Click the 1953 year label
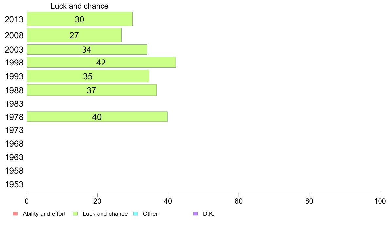The width and height of the screenshot is (389, 241). pyautogui.click(x=14, y=184)
